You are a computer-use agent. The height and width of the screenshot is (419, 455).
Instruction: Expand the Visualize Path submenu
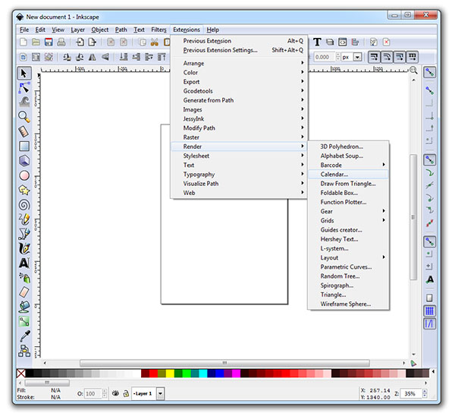tap(239, 184)
